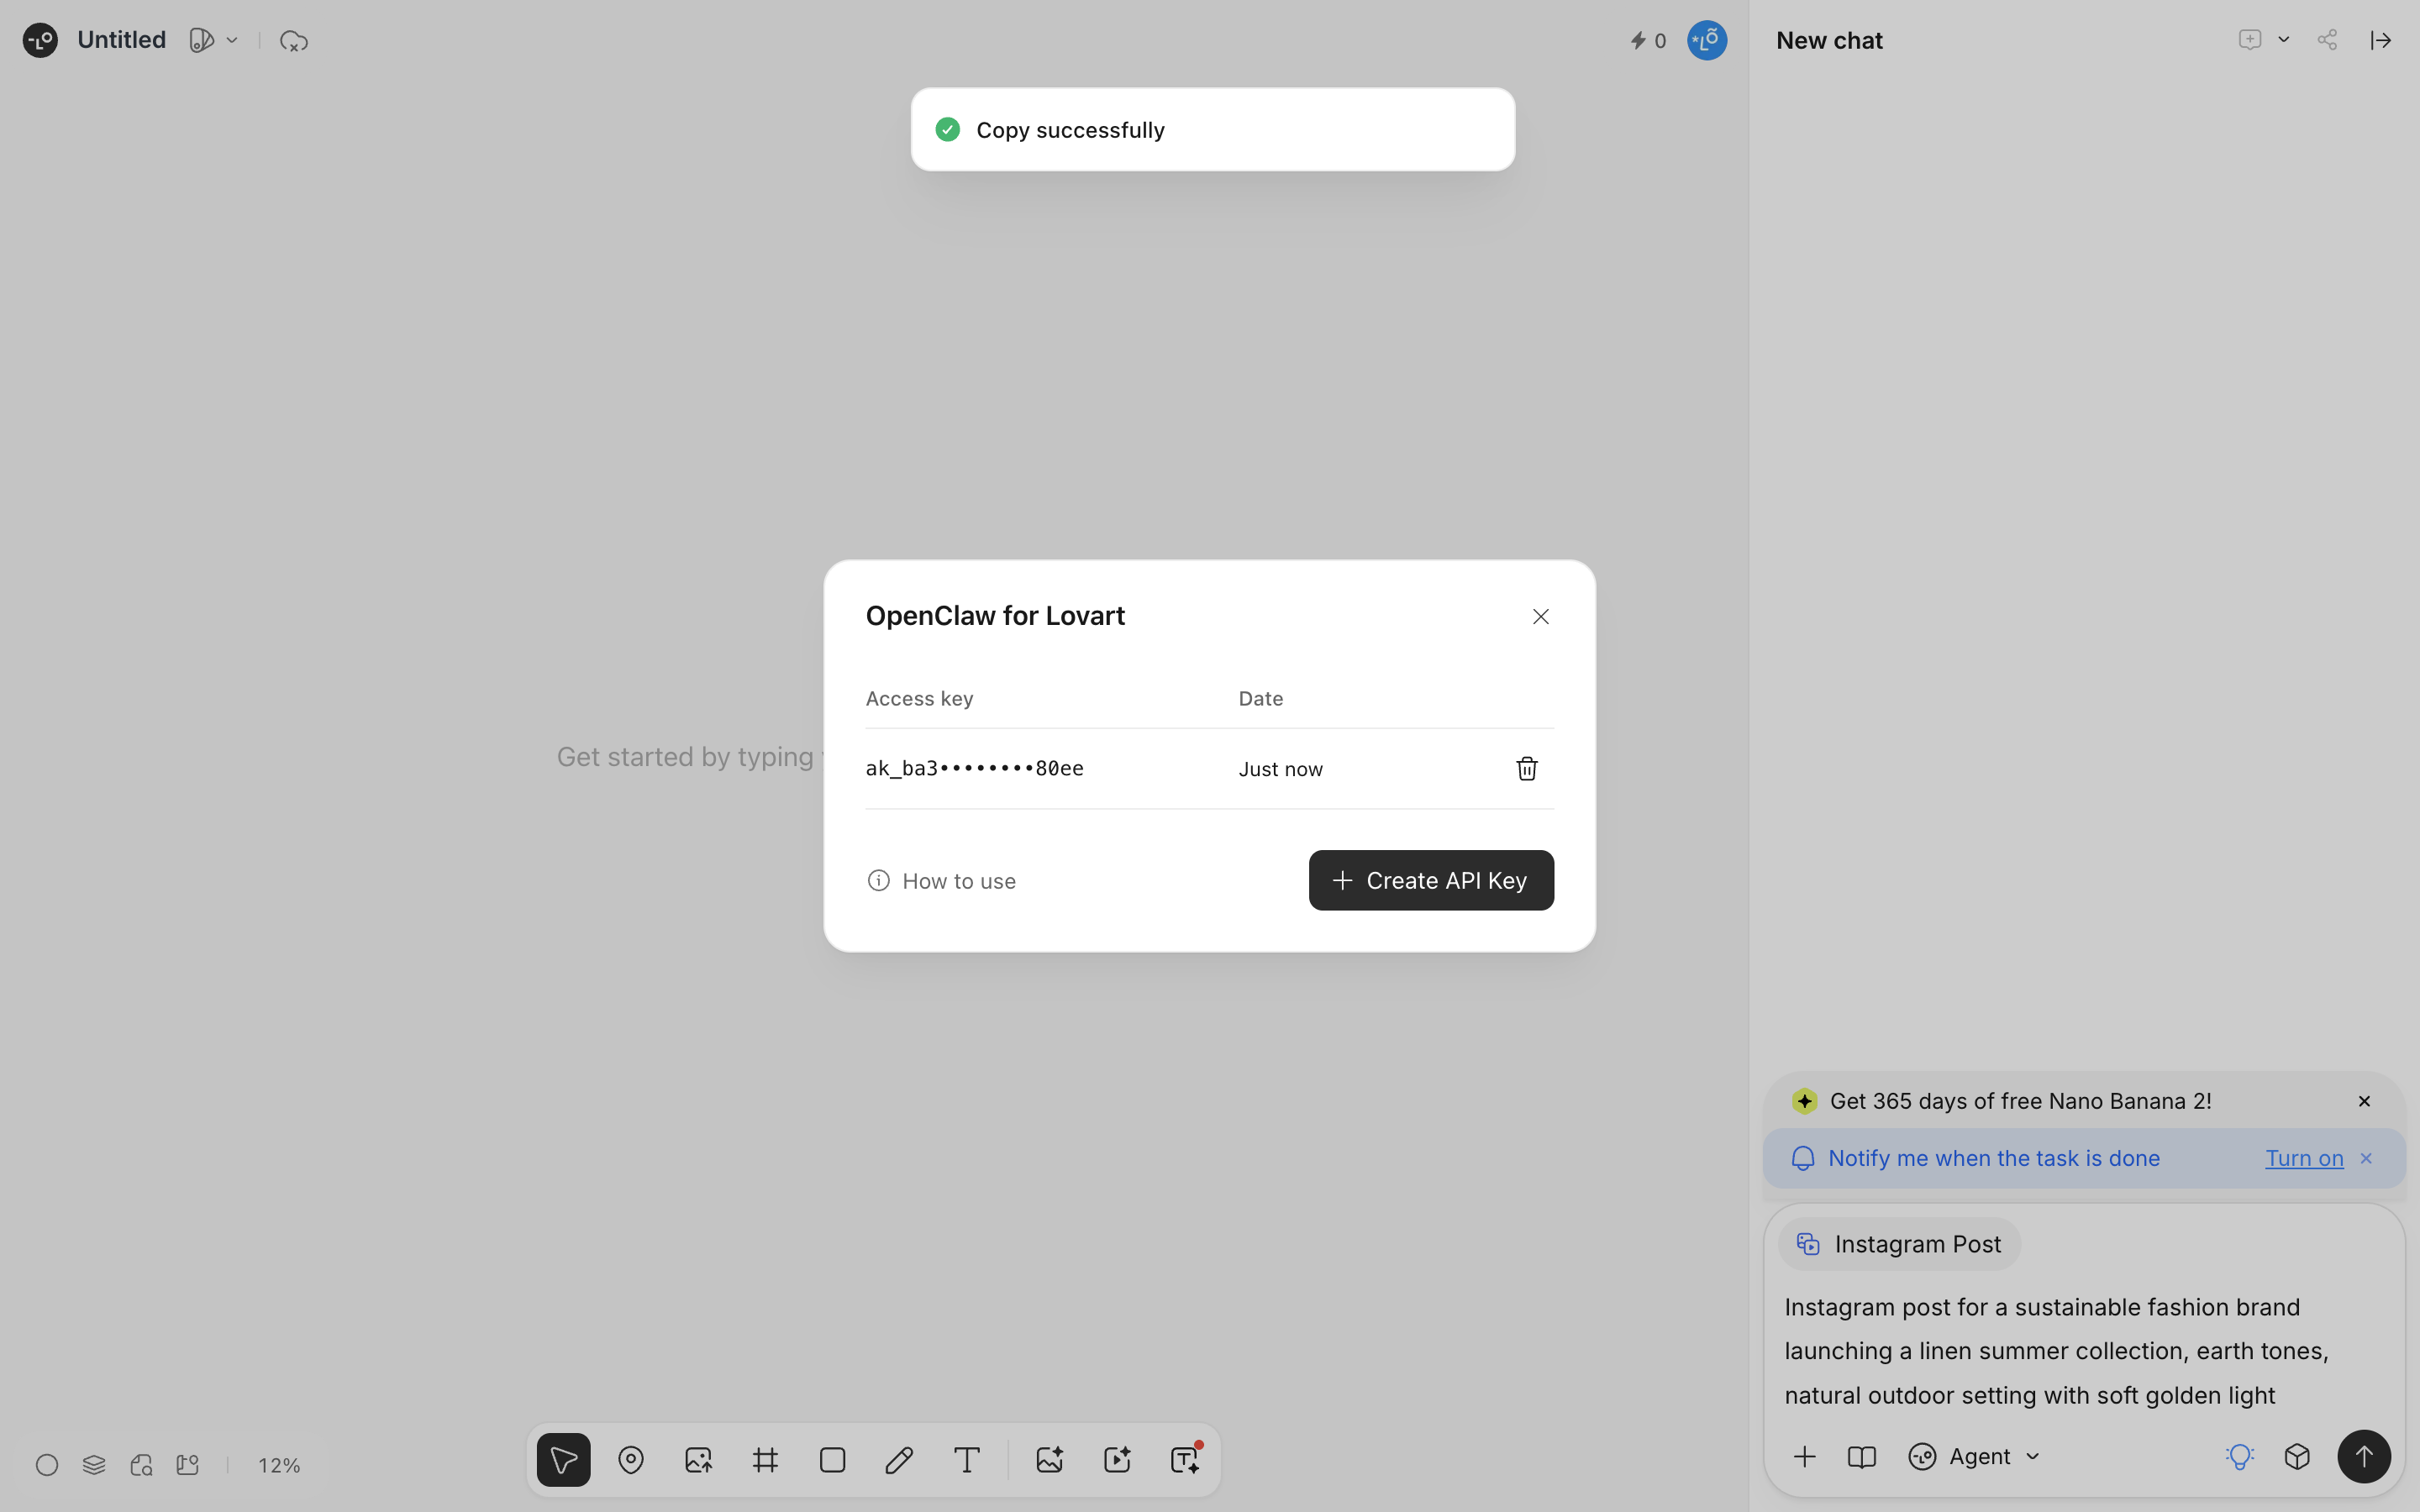Open the AI image generator tool
2420x1512 pixels.
(1049, 1460)
